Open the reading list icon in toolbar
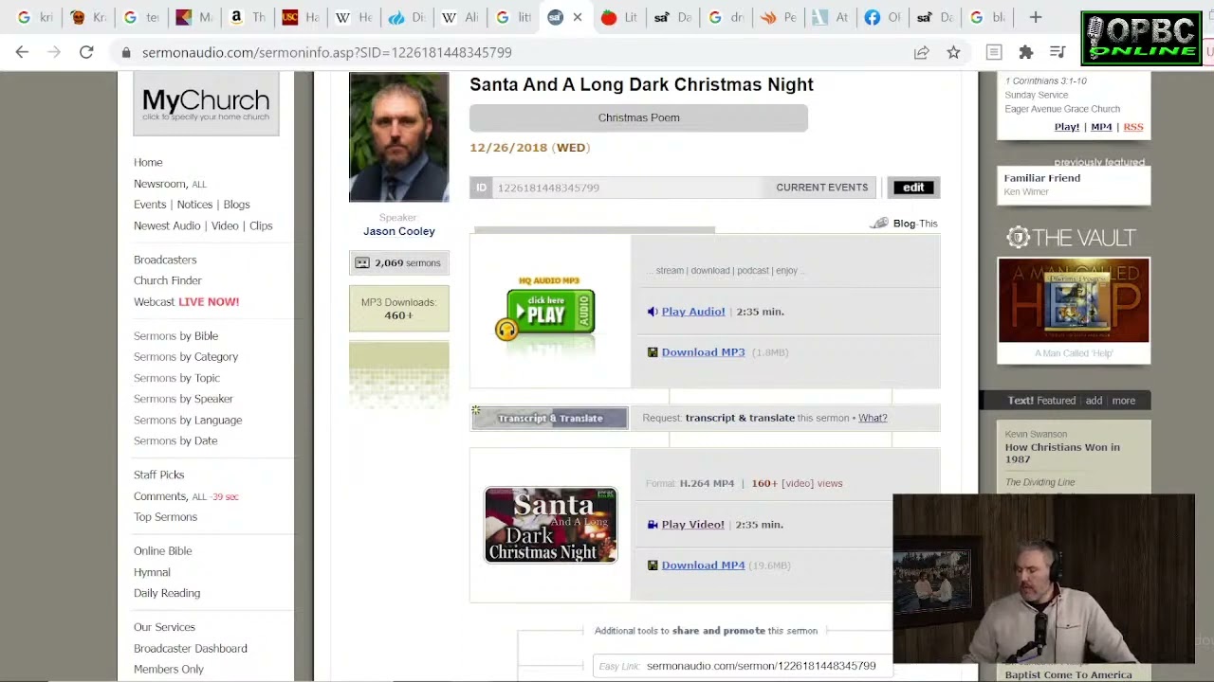The height and width of the screenshot is (682, 1214). point(994,53)
